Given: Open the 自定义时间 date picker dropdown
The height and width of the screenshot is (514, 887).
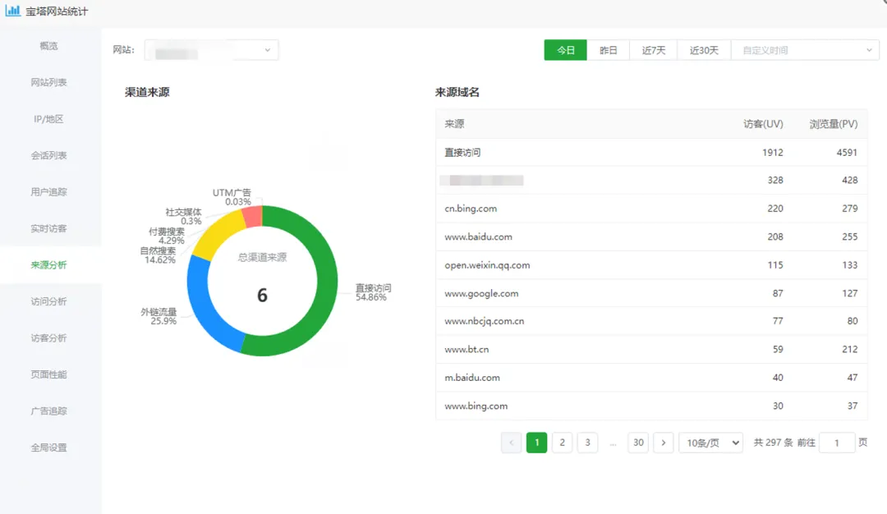Looking at the screenshot, I should coord(806,50).
